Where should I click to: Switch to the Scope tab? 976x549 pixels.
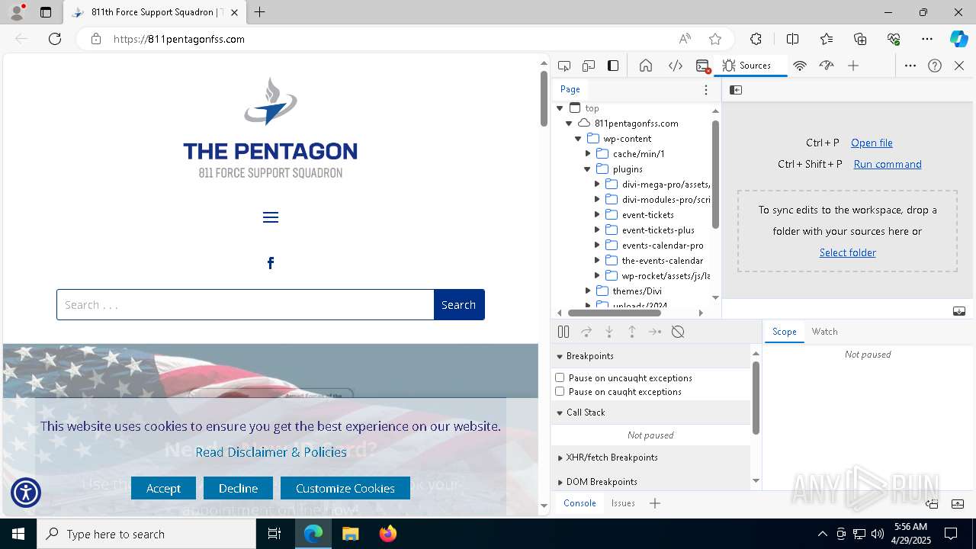click(x=784, y=332)
